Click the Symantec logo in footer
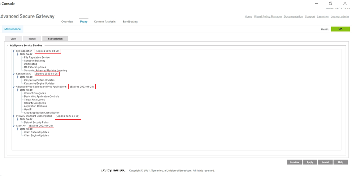 (x=114, y=170)
